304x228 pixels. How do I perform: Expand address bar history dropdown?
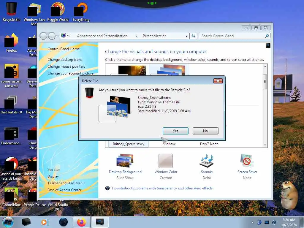coord(186,36)
